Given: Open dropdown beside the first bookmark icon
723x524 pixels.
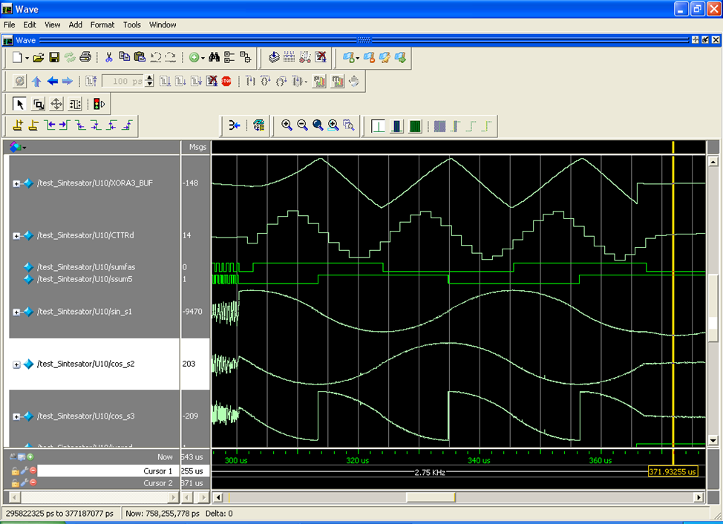Looking at the screenshot, I should click(x=357, y=58).
